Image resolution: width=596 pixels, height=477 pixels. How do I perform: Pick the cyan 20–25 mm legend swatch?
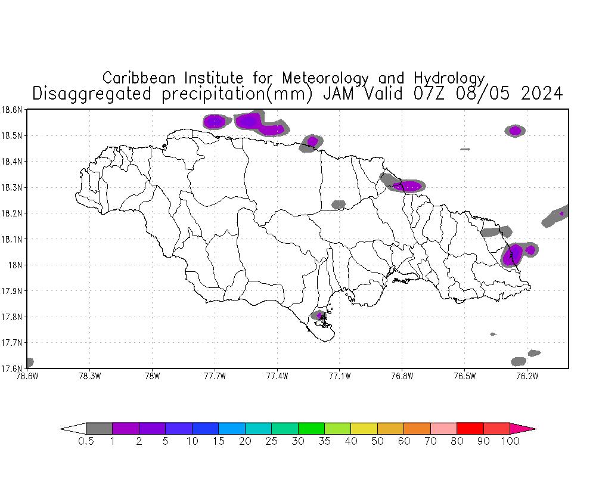(x=258, y=428)
